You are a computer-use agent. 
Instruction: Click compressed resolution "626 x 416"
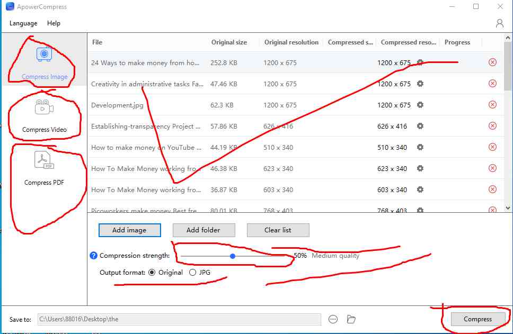(392, 127)
